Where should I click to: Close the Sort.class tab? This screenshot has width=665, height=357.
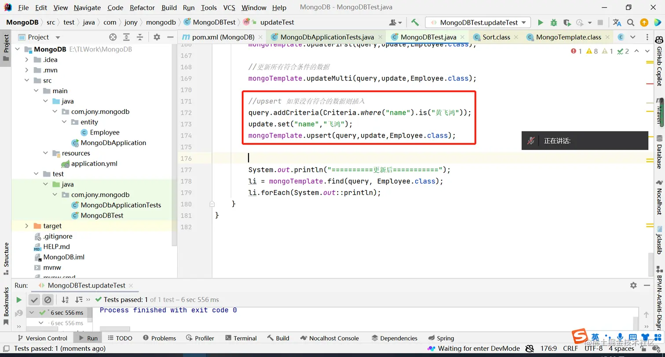coord(516,37)
